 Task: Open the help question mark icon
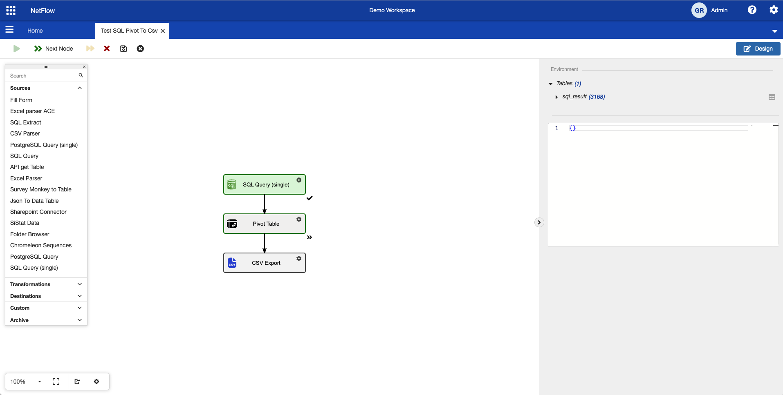(x=752, y=10)
